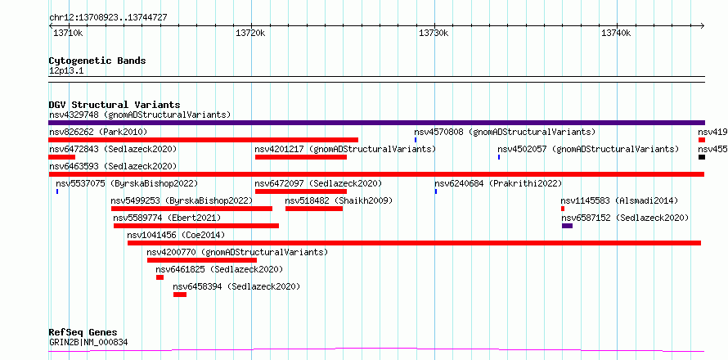This screenshot has height=360, width=728.
Task: Click the short red nsv6472843 bar
Action: coord(61,157)
